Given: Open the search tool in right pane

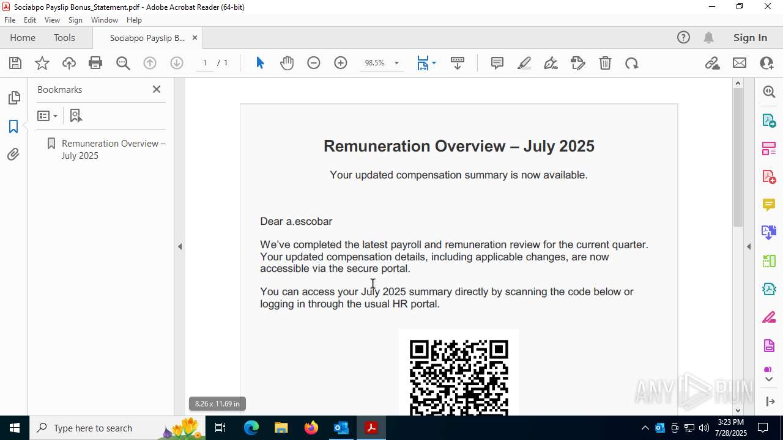Looking at the screenshot, I should 769,92.
